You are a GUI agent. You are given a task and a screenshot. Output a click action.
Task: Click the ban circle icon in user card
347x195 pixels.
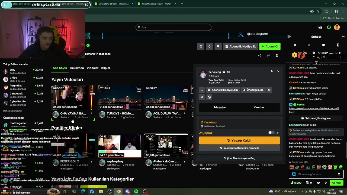pos(209,97)
